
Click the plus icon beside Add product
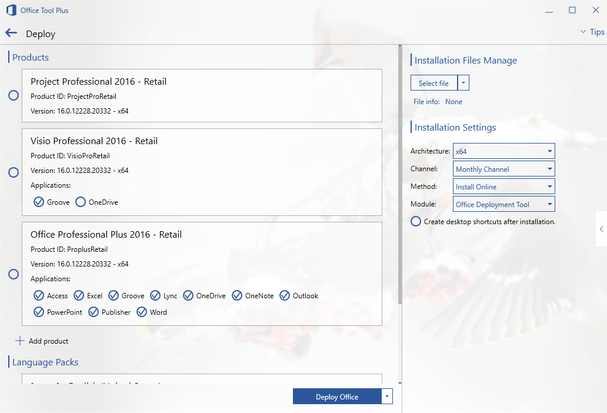point(20,341)
